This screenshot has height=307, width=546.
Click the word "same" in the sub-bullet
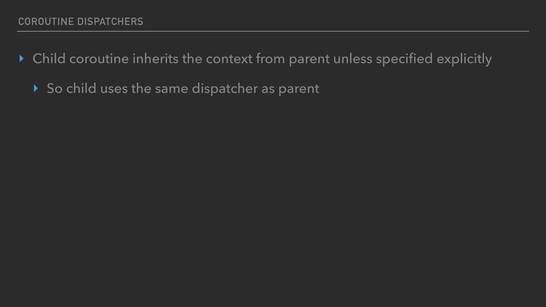tap(171, 89)
